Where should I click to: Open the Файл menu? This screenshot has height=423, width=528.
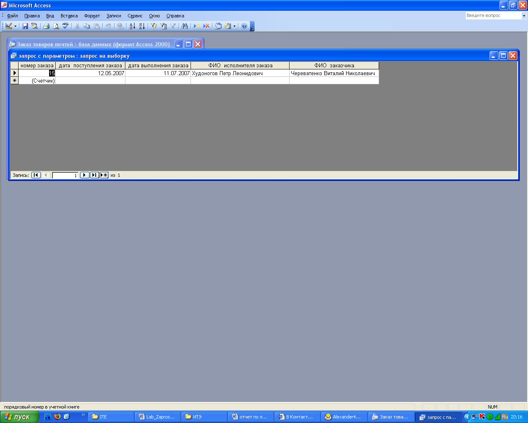(x=12, y=16)
